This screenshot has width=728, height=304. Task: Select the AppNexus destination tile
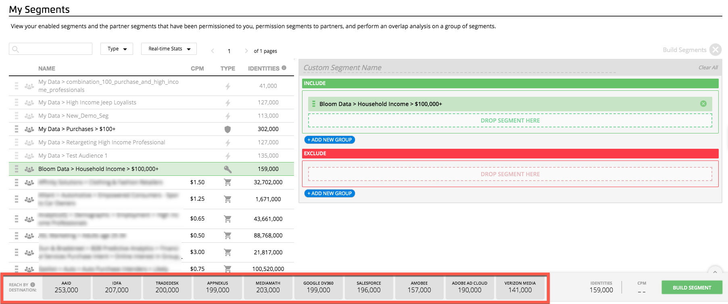click(217, 287)
